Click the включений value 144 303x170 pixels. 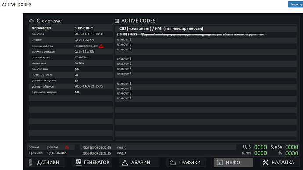coord(77,69)
